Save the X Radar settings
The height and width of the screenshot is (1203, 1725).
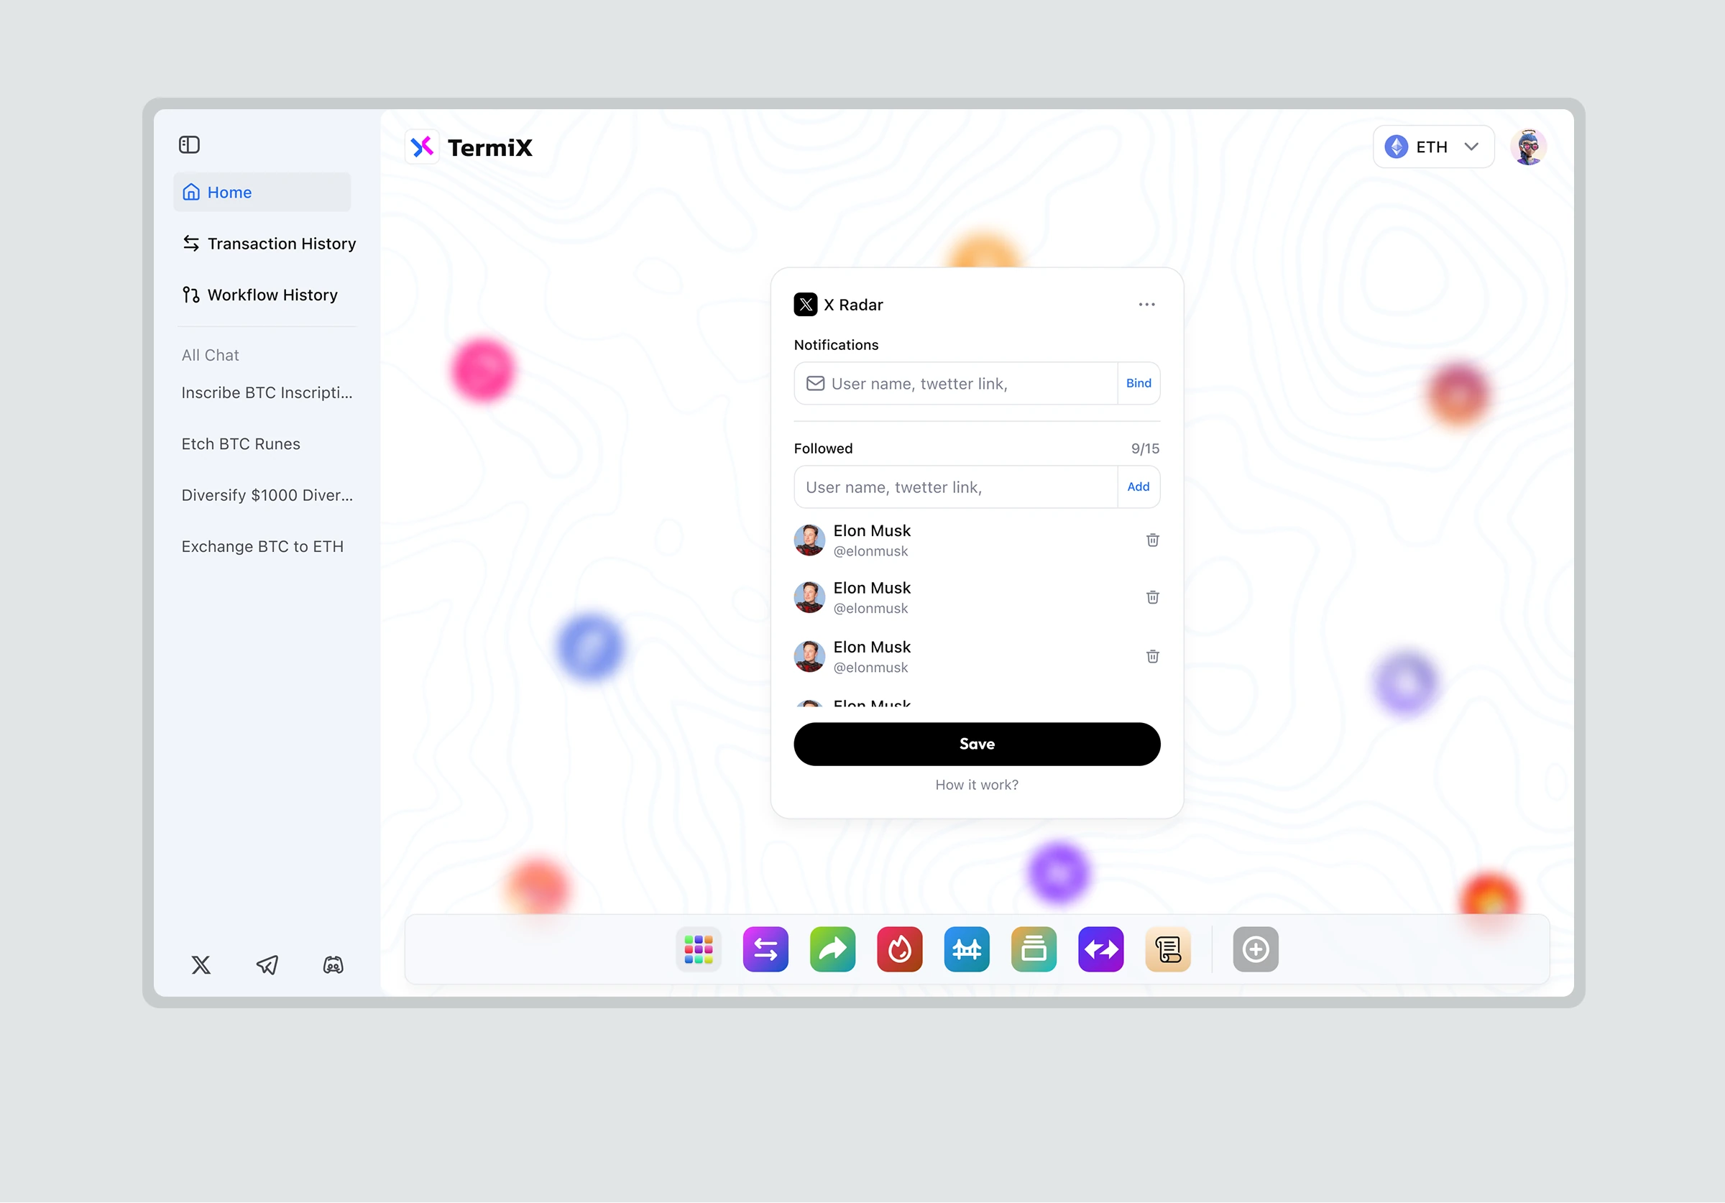pos(977,744)
